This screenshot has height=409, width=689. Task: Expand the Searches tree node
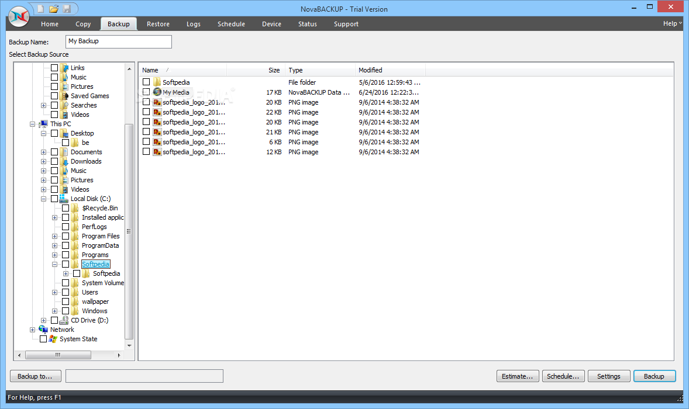coord(43,105)
